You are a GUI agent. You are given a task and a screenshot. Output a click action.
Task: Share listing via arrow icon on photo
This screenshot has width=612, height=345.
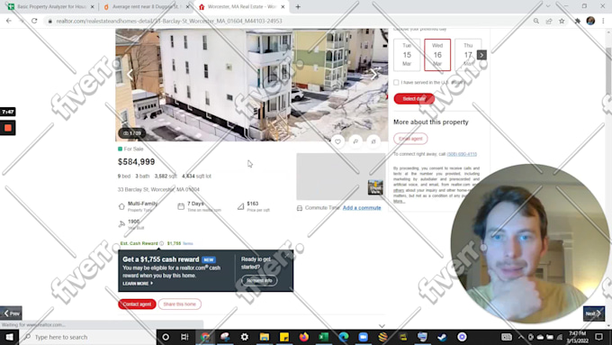pyautogui.click(x=355, y=141)
